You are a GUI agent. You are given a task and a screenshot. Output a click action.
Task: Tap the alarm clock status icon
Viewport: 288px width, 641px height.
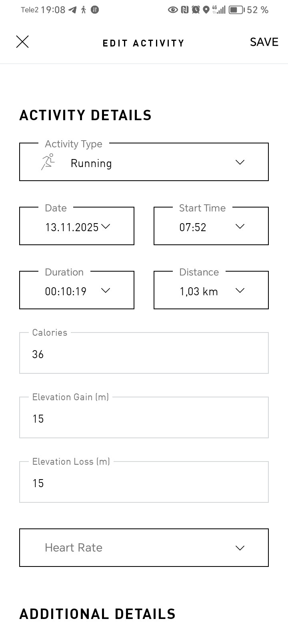196,10
